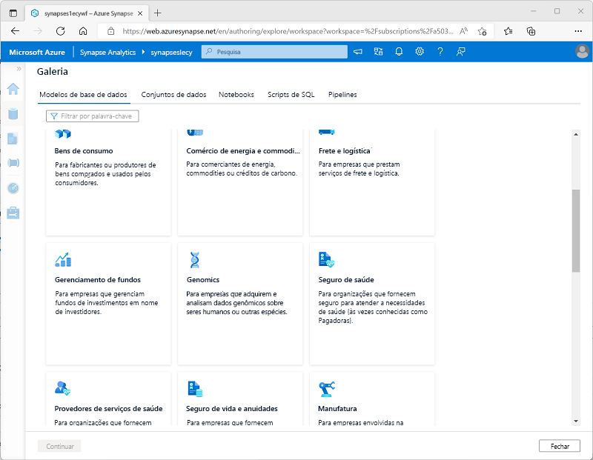Viewport: 593px width, 460px height.
Task: Select the Genomics DNA icon
Action: click(194, 260)
